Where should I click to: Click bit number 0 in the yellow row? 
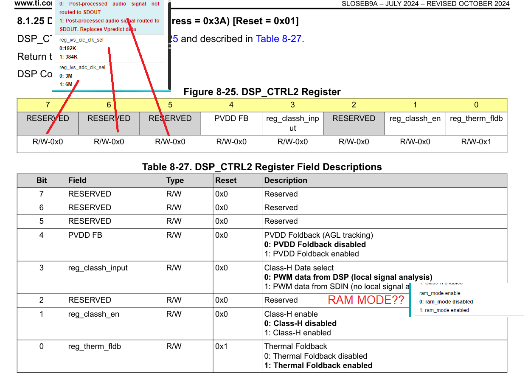click(476, 105)
